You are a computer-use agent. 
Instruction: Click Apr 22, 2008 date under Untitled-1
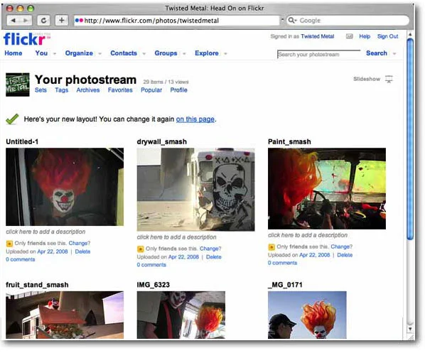click(53, 251)
